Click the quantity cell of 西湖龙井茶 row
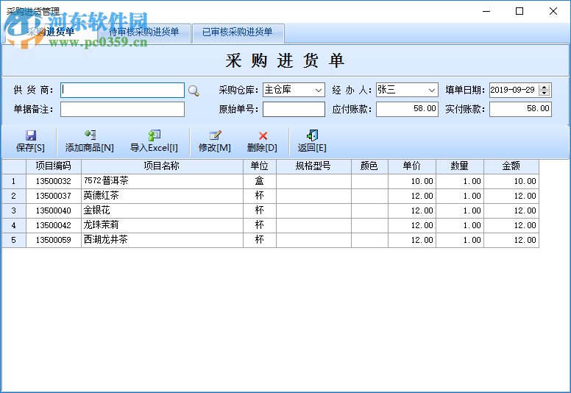 [x=460, y=240]
